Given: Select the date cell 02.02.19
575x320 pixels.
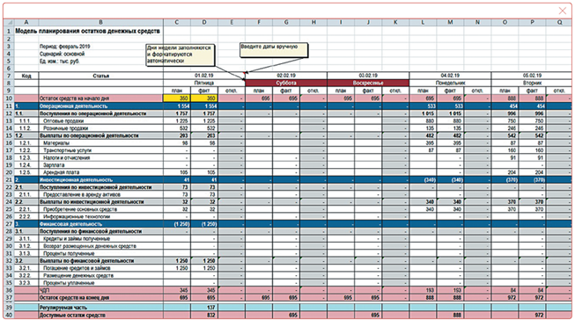Looking at the screenshot, I should 286,76.
